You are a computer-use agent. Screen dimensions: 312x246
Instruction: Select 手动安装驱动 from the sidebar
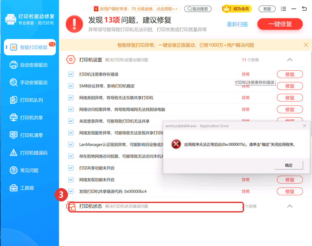30,82
